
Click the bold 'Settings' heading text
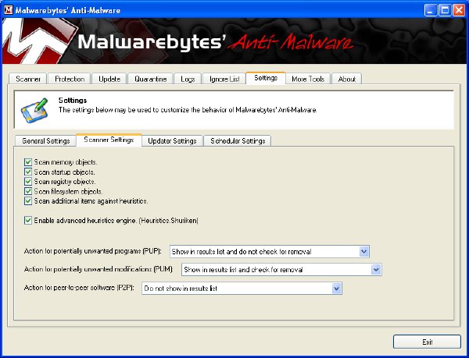[x=73, y=101]
